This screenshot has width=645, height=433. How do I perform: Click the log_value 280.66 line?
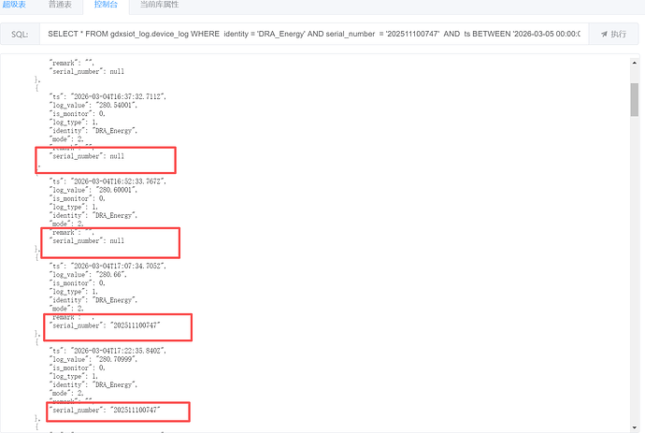point(87,275)
